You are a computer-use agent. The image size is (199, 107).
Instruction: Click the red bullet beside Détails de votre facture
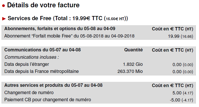[3, 6]
